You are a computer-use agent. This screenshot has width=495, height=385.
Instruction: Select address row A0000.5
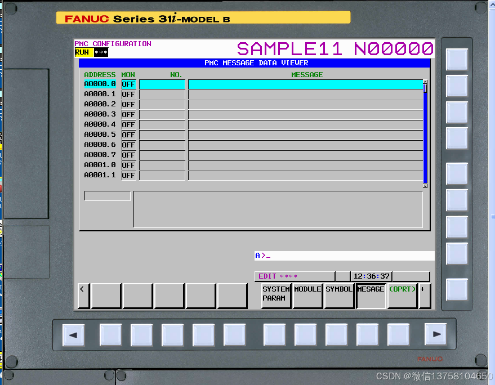click(100, 135)
